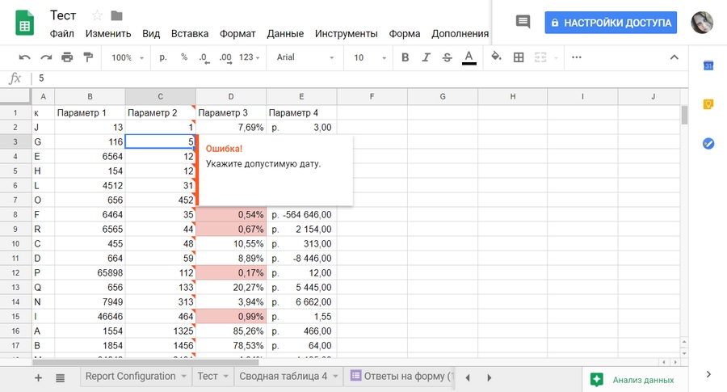Image resolution: width=727 pixels, height=392 pixels.
Task: Click the НАСТРОЙКИ ДОСТУПА share button
Action: coord(611,23)
